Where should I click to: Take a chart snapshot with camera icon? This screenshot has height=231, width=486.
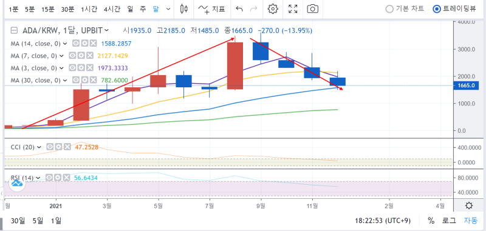(313, 9)
